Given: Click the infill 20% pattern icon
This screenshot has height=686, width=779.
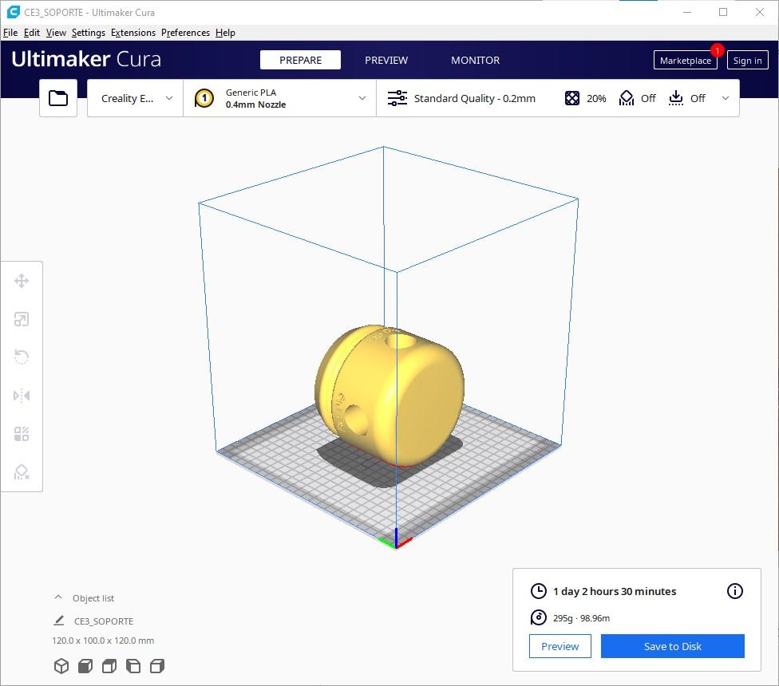Looking at the screenshot, I should point(571,98).
